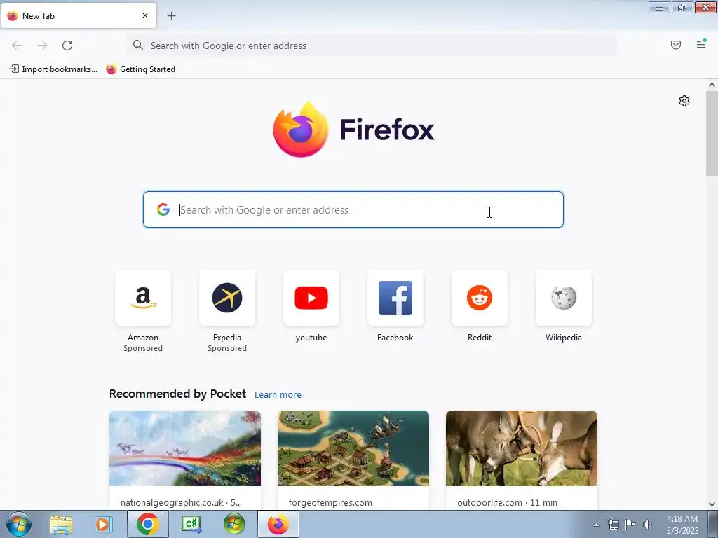Open the forgeofempires.com story thumbnail

[353, 448]
